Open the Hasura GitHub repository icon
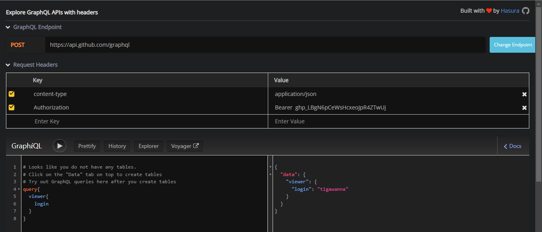The height and width of the screenshot is (232, 542). point(526,11)
